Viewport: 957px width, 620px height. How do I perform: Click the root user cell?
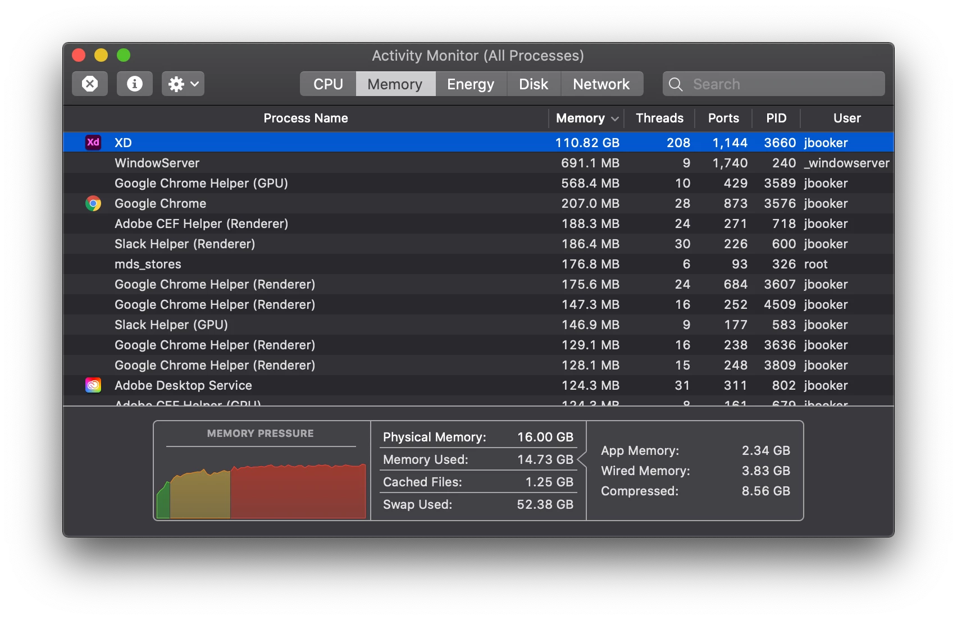tap(815, 264)
